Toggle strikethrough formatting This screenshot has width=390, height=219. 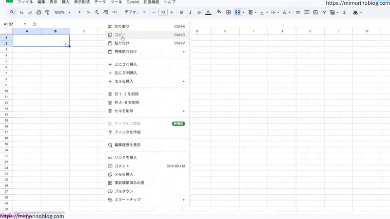pos(199,12)
